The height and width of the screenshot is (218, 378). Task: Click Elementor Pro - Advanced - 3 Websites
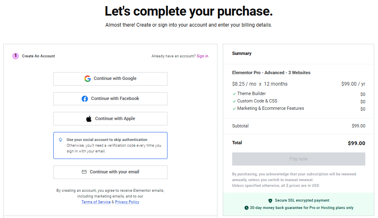click(x=271, y=73)
